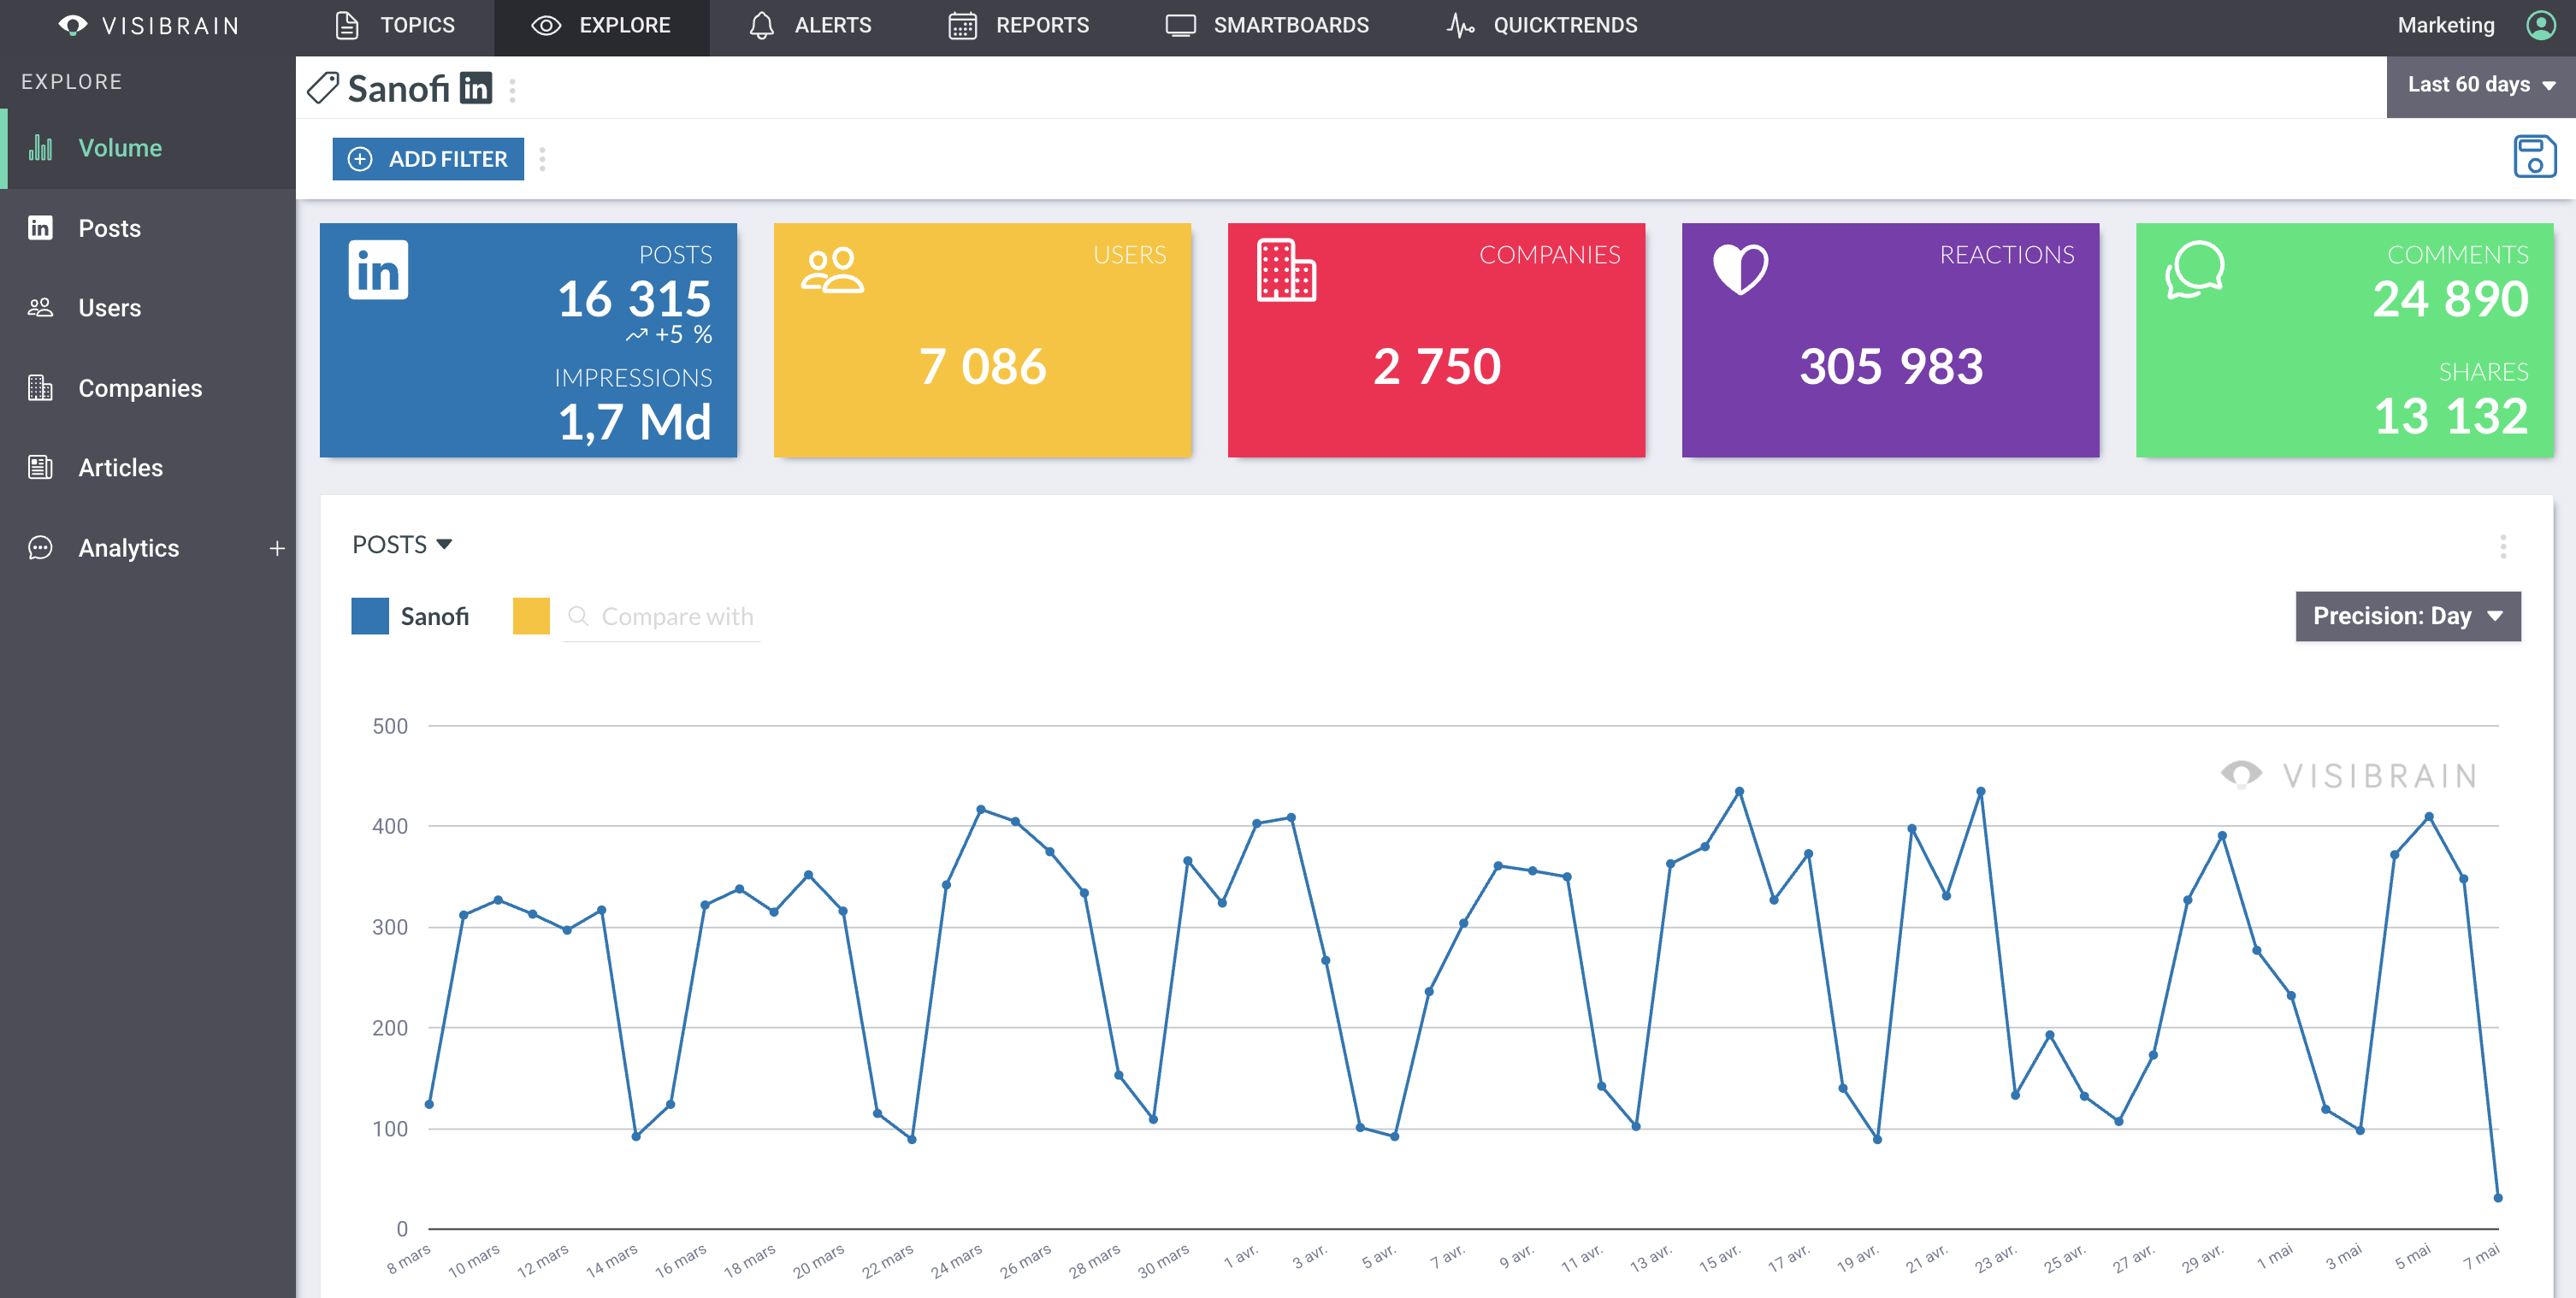Toggle the Sanofi legend series label
Screen dimensions: 2576x1298
coord(434,616)
